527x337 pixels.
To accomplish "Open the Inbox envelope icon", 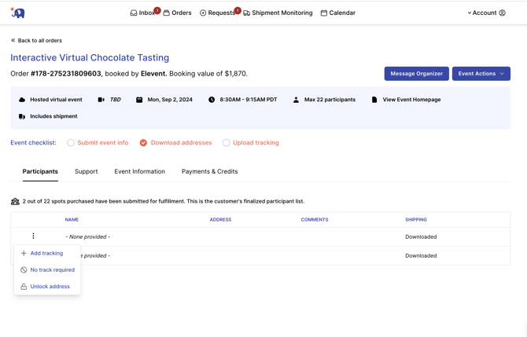I will tap(134, 13).
